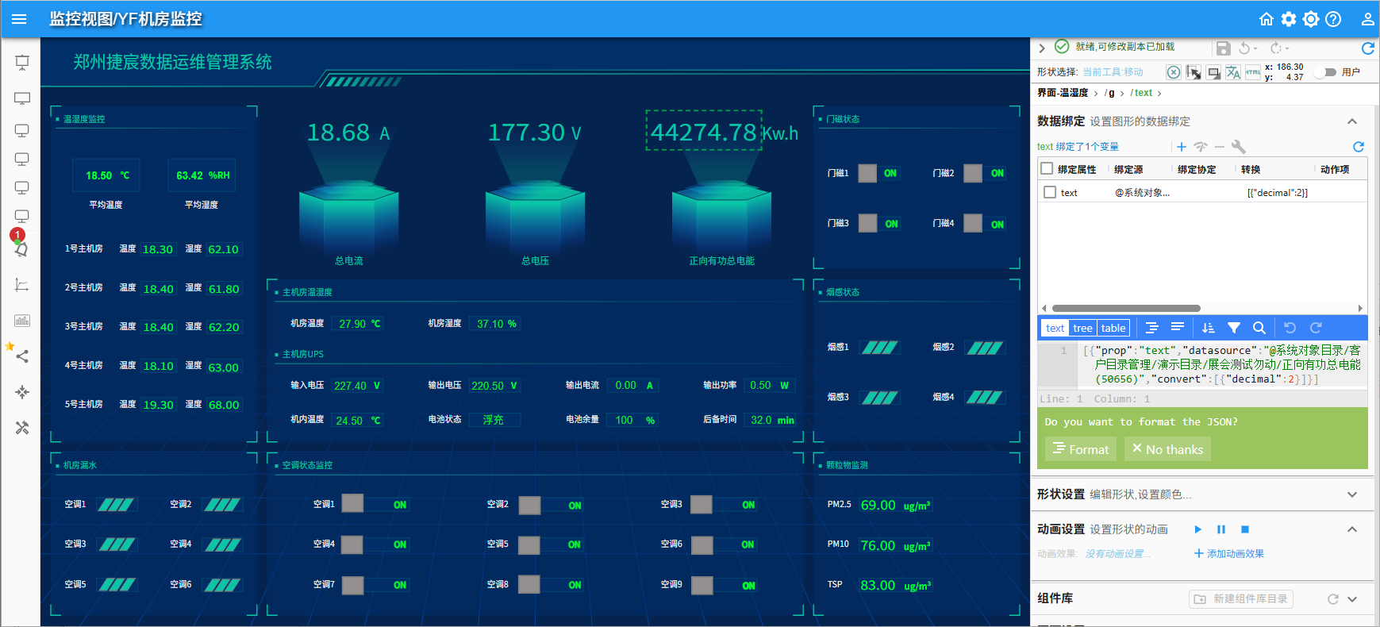Switch JSON editor to table mode
The height and width of the screenshot is (627, 1380).
click(1113, 328)
